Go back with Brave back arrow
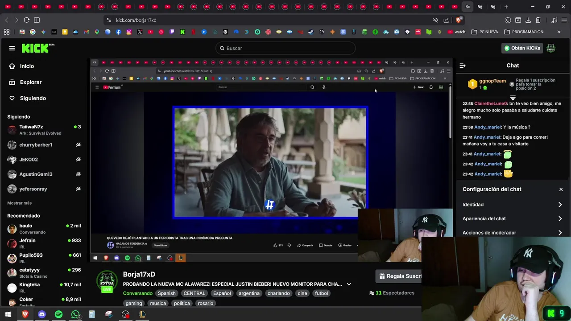571x321 pixels. 7,20
